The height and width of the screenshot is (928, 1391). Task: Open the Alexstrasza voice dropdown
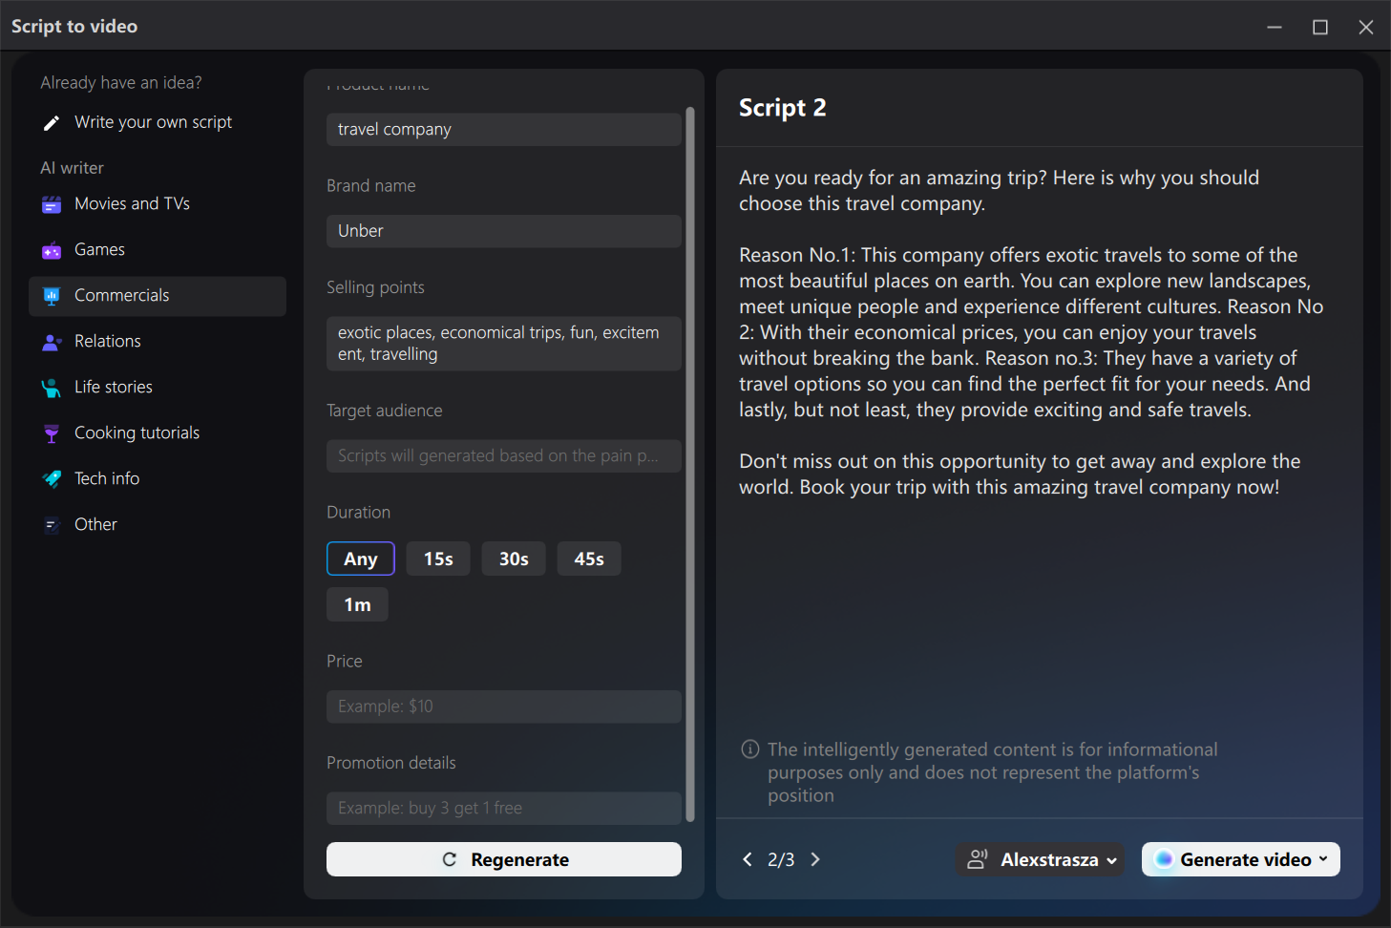pyautogui.click(x=1040, y=859)
